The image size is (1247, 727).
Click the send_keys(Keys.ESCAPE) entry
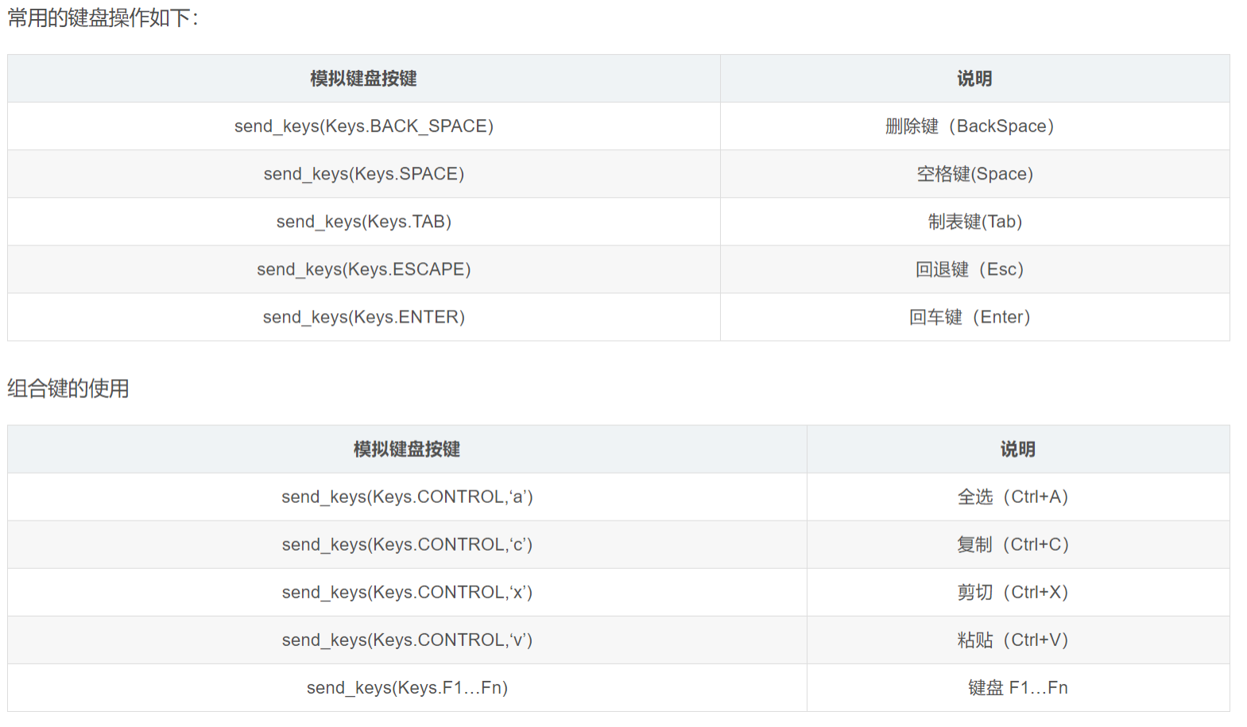pos(363,269)
